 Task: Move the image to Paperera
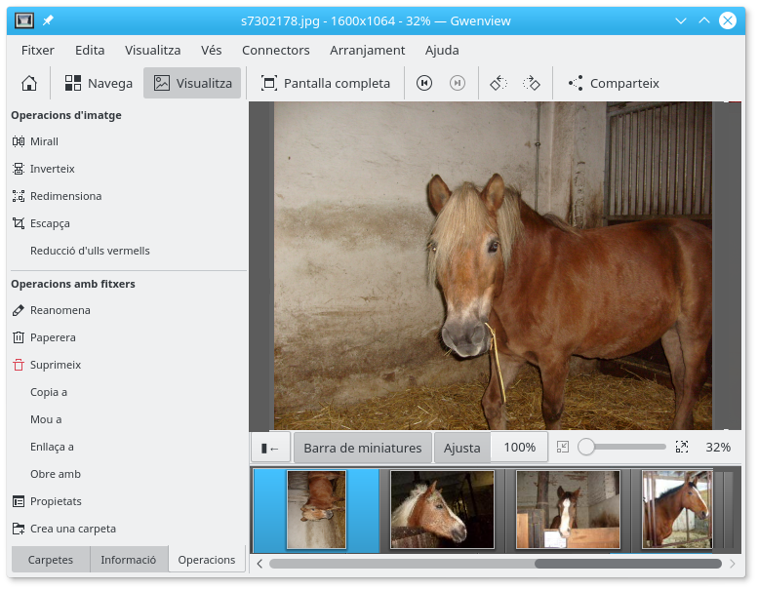click(53, 337)
